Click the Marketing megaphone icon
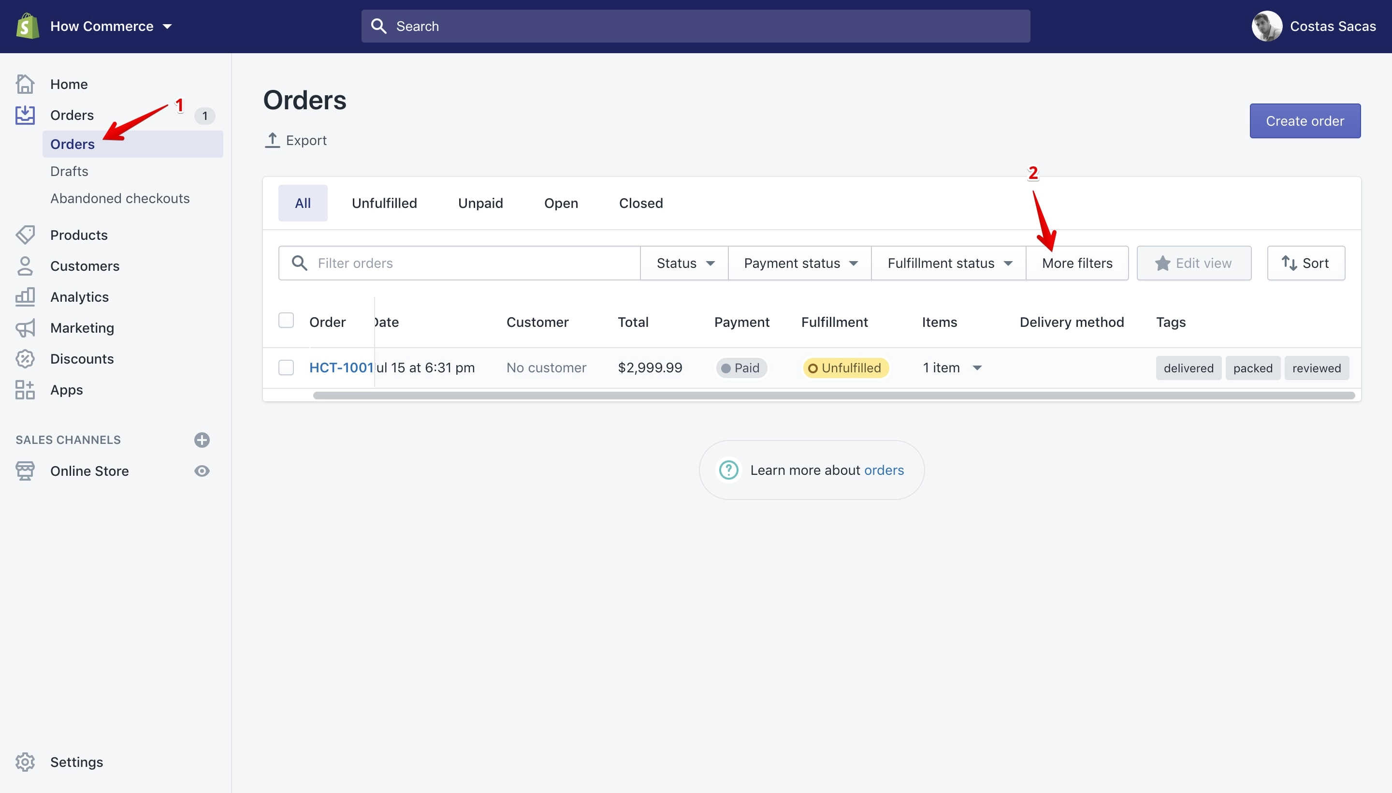The width and height of the screenshot is (1392, 793). coord(25,328)
